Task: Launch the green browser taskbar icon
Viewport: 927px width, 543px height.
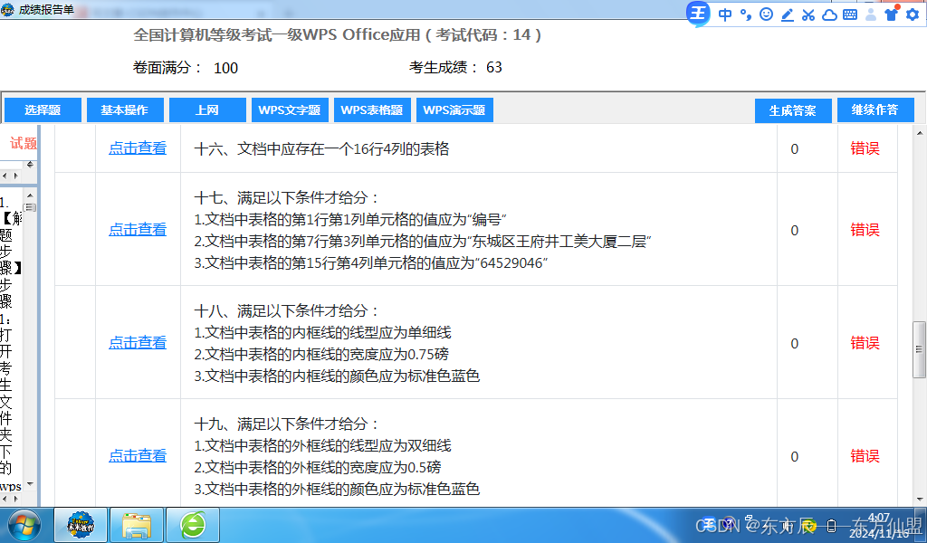Action: [193, 525]
